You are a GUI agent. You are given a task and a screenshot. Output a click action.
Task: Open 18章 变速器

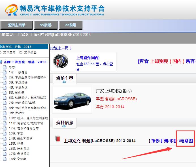(x=18, y=159)
